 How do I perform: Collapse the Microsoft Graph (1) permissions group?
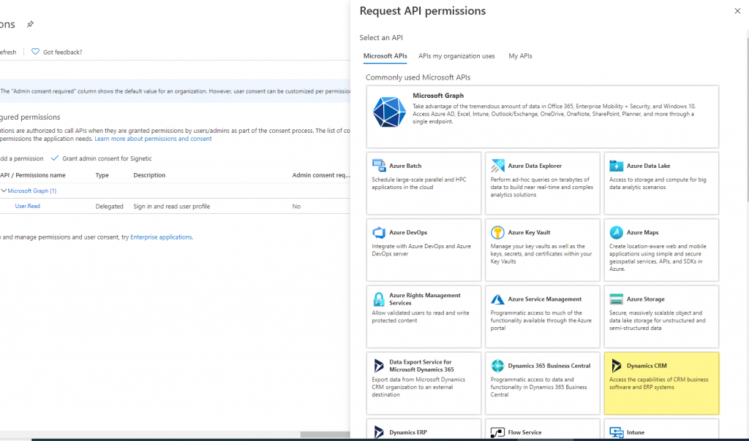click(x=4, y=191)
